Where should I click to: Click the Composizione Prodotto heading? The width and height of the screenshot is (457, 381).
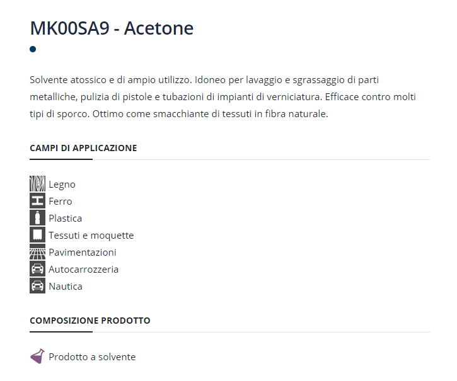pyautogui.click(x=90, y=321)
